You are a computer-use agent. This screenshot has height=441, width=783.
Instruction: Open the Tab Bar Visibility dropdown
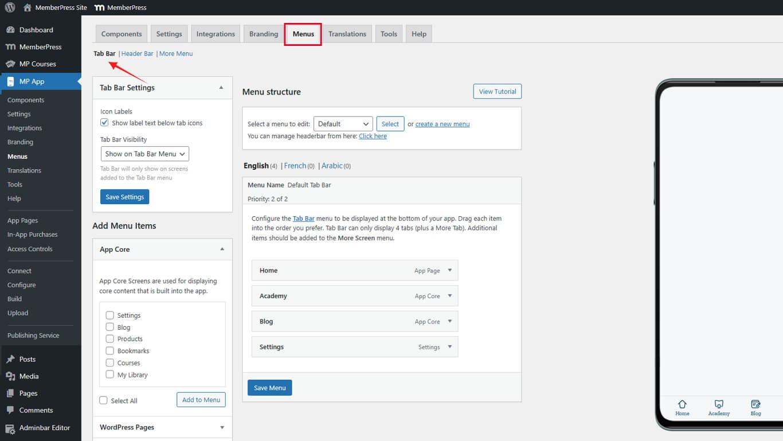click(x=144, y=154)
